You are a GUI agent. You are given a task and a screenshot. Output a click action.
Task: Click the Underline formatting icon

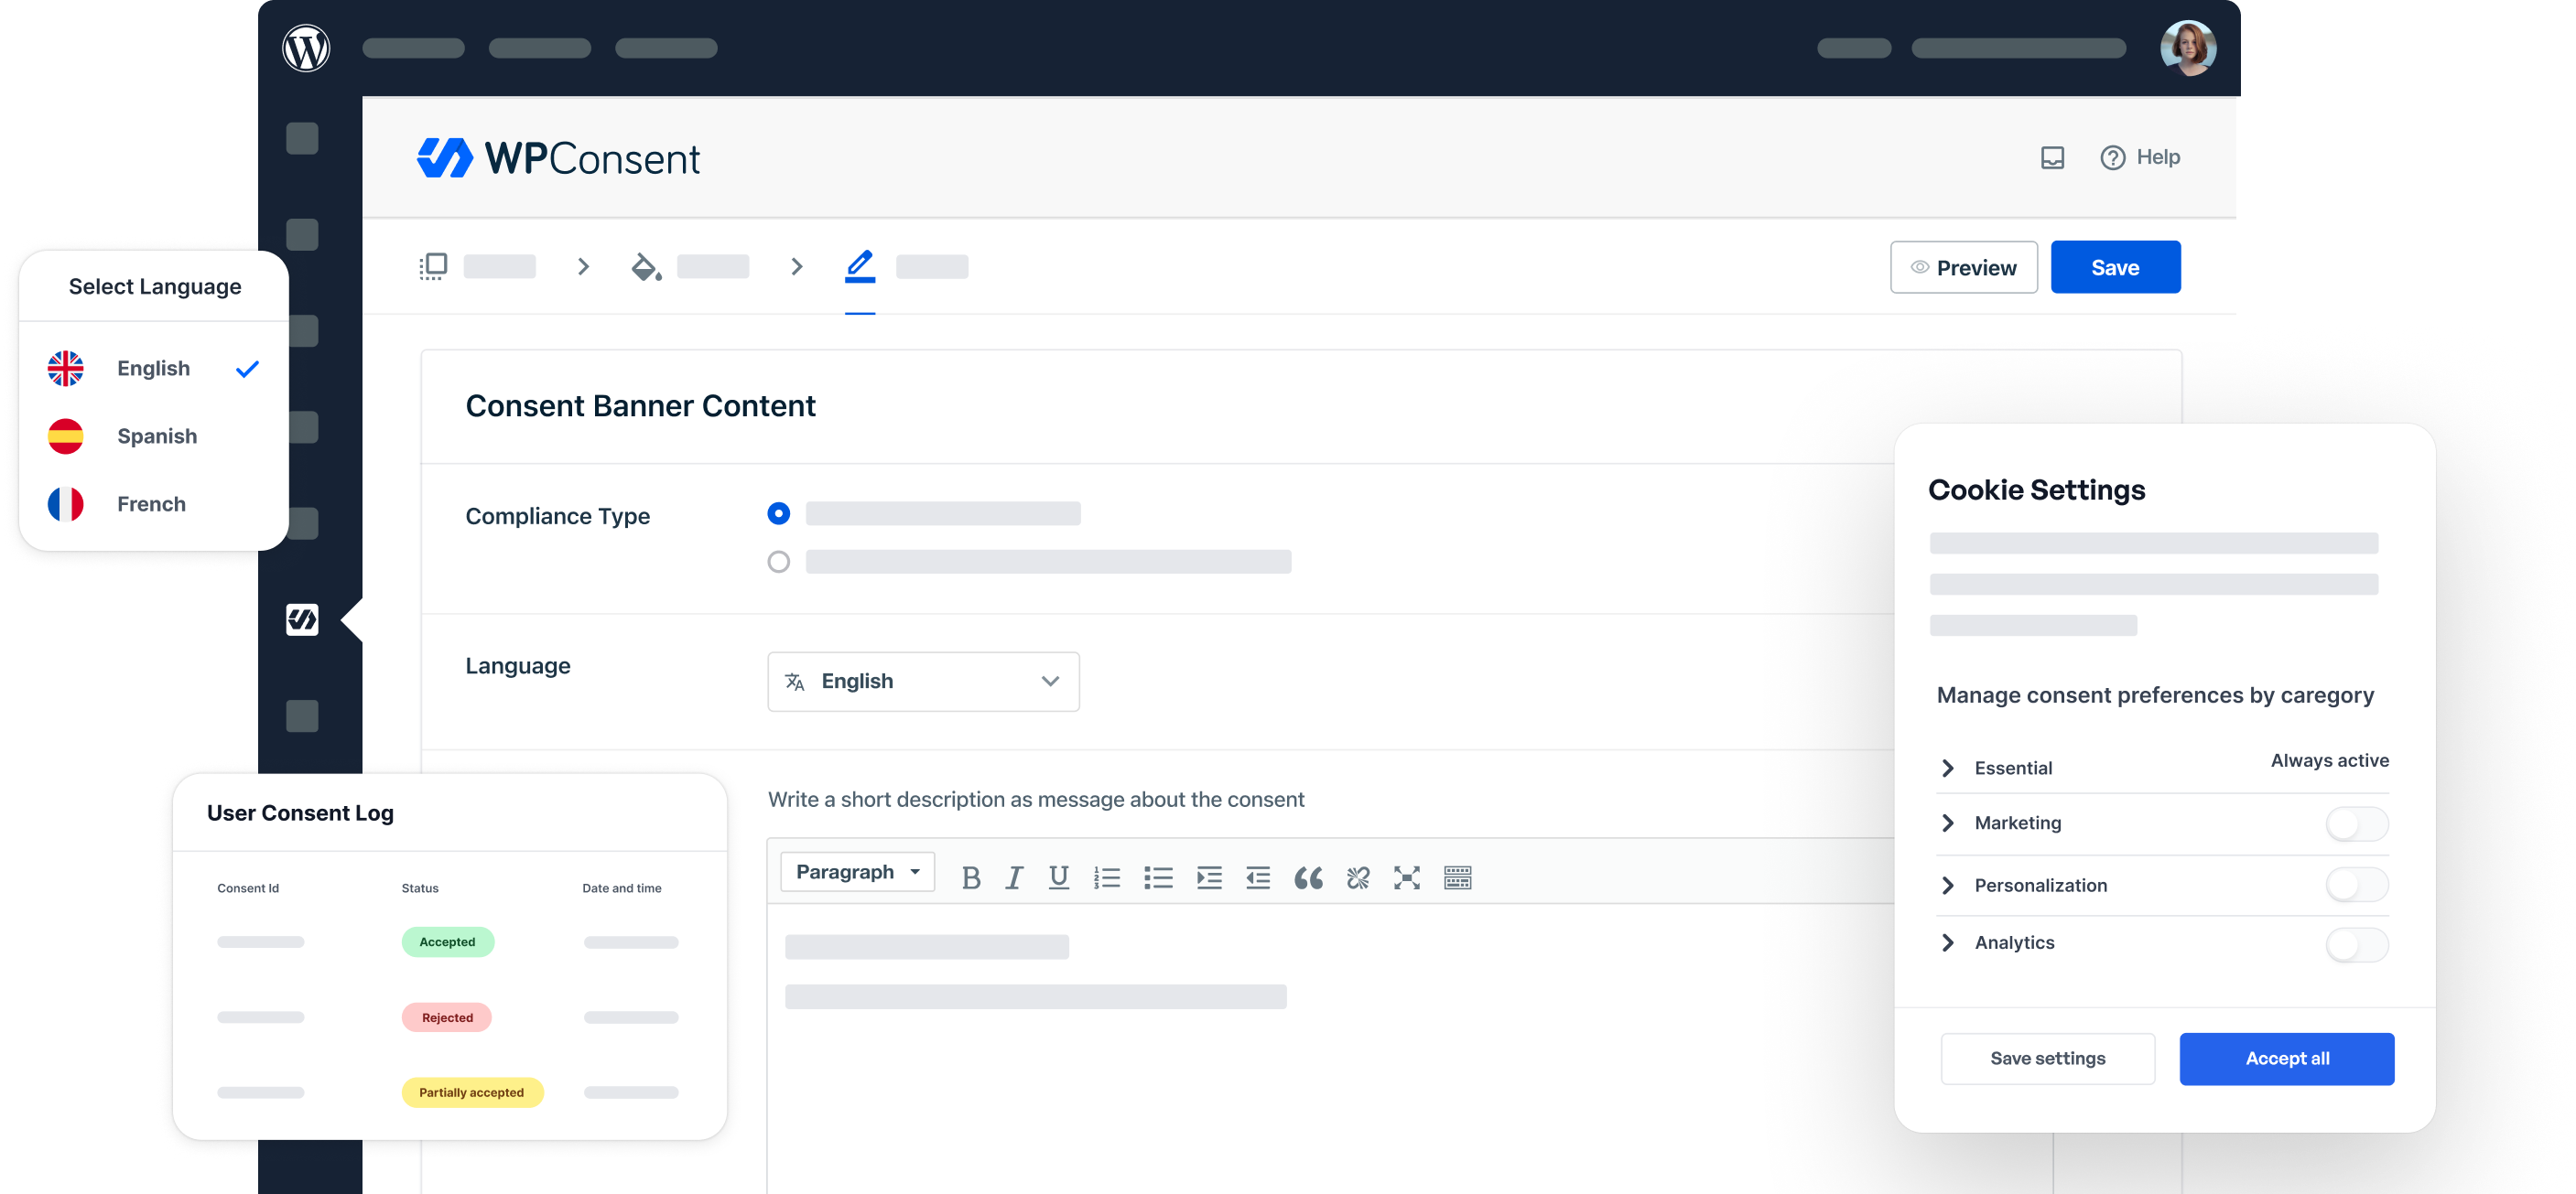pyautogui.click(x=1058, y=877)
